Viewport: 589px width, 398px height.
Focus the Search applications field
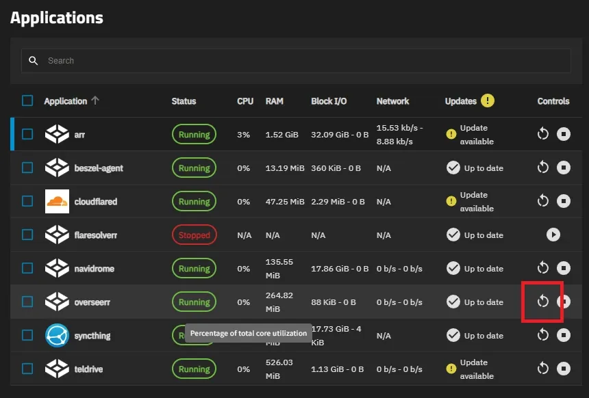[x=301, y=61]
